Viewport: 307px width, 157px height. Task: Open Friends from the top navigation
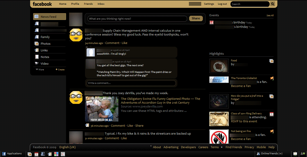(x=88, y=4)
